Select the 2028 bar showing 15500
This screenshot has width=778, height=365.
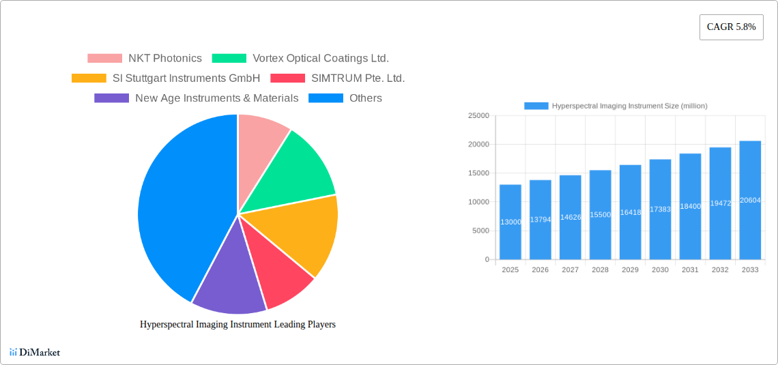point(600,215)
